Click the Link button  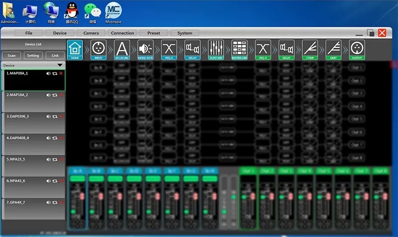pos(55,56)
